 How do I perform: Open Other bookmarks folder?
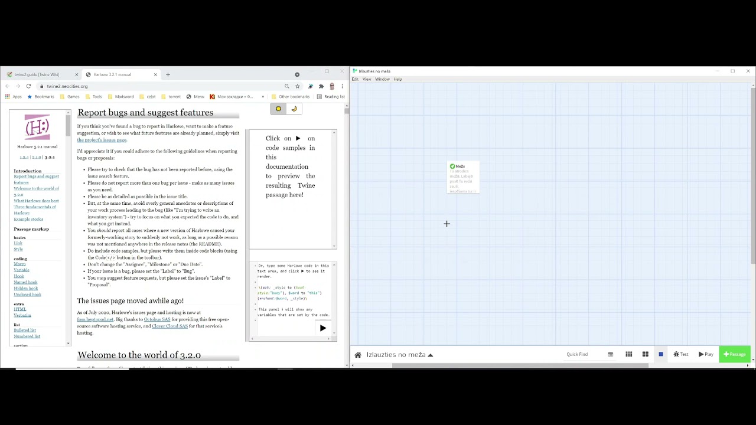(x=290, y=97)
